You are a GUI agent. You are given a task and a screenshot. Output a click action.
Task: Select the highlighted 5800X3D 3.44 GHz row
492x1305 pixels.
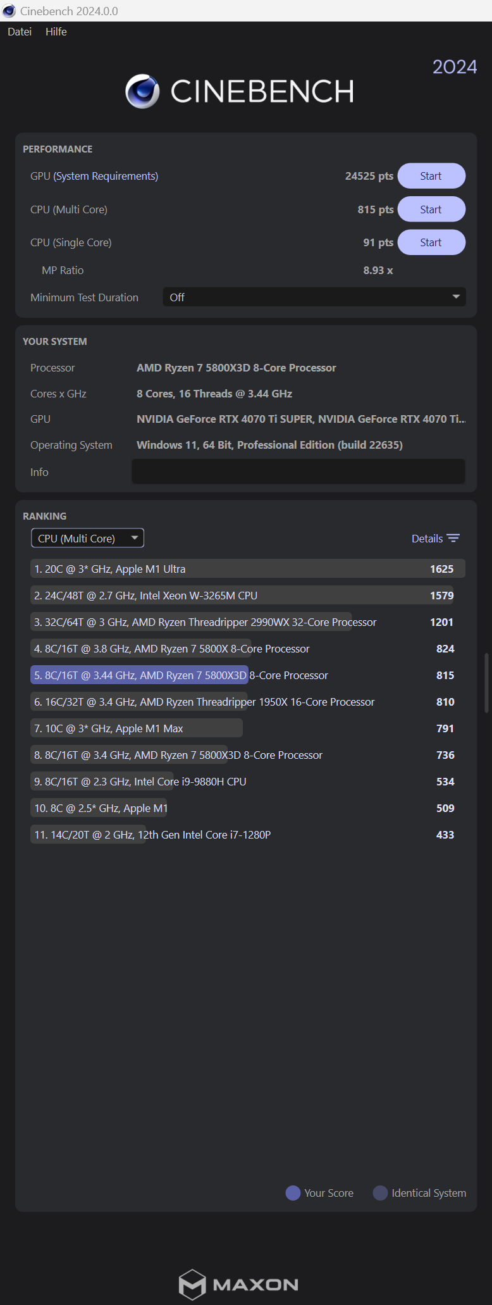pyautogui.click(x=248, y=675)
